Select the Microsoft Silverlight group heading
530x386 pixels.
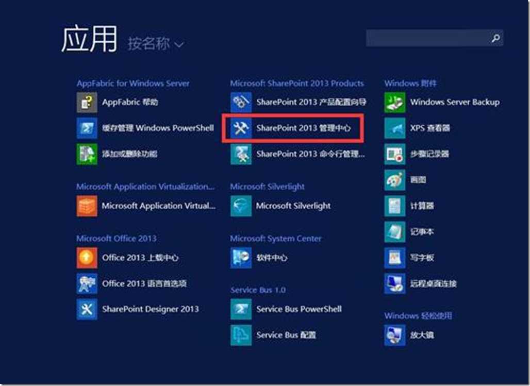pos(268,187)
